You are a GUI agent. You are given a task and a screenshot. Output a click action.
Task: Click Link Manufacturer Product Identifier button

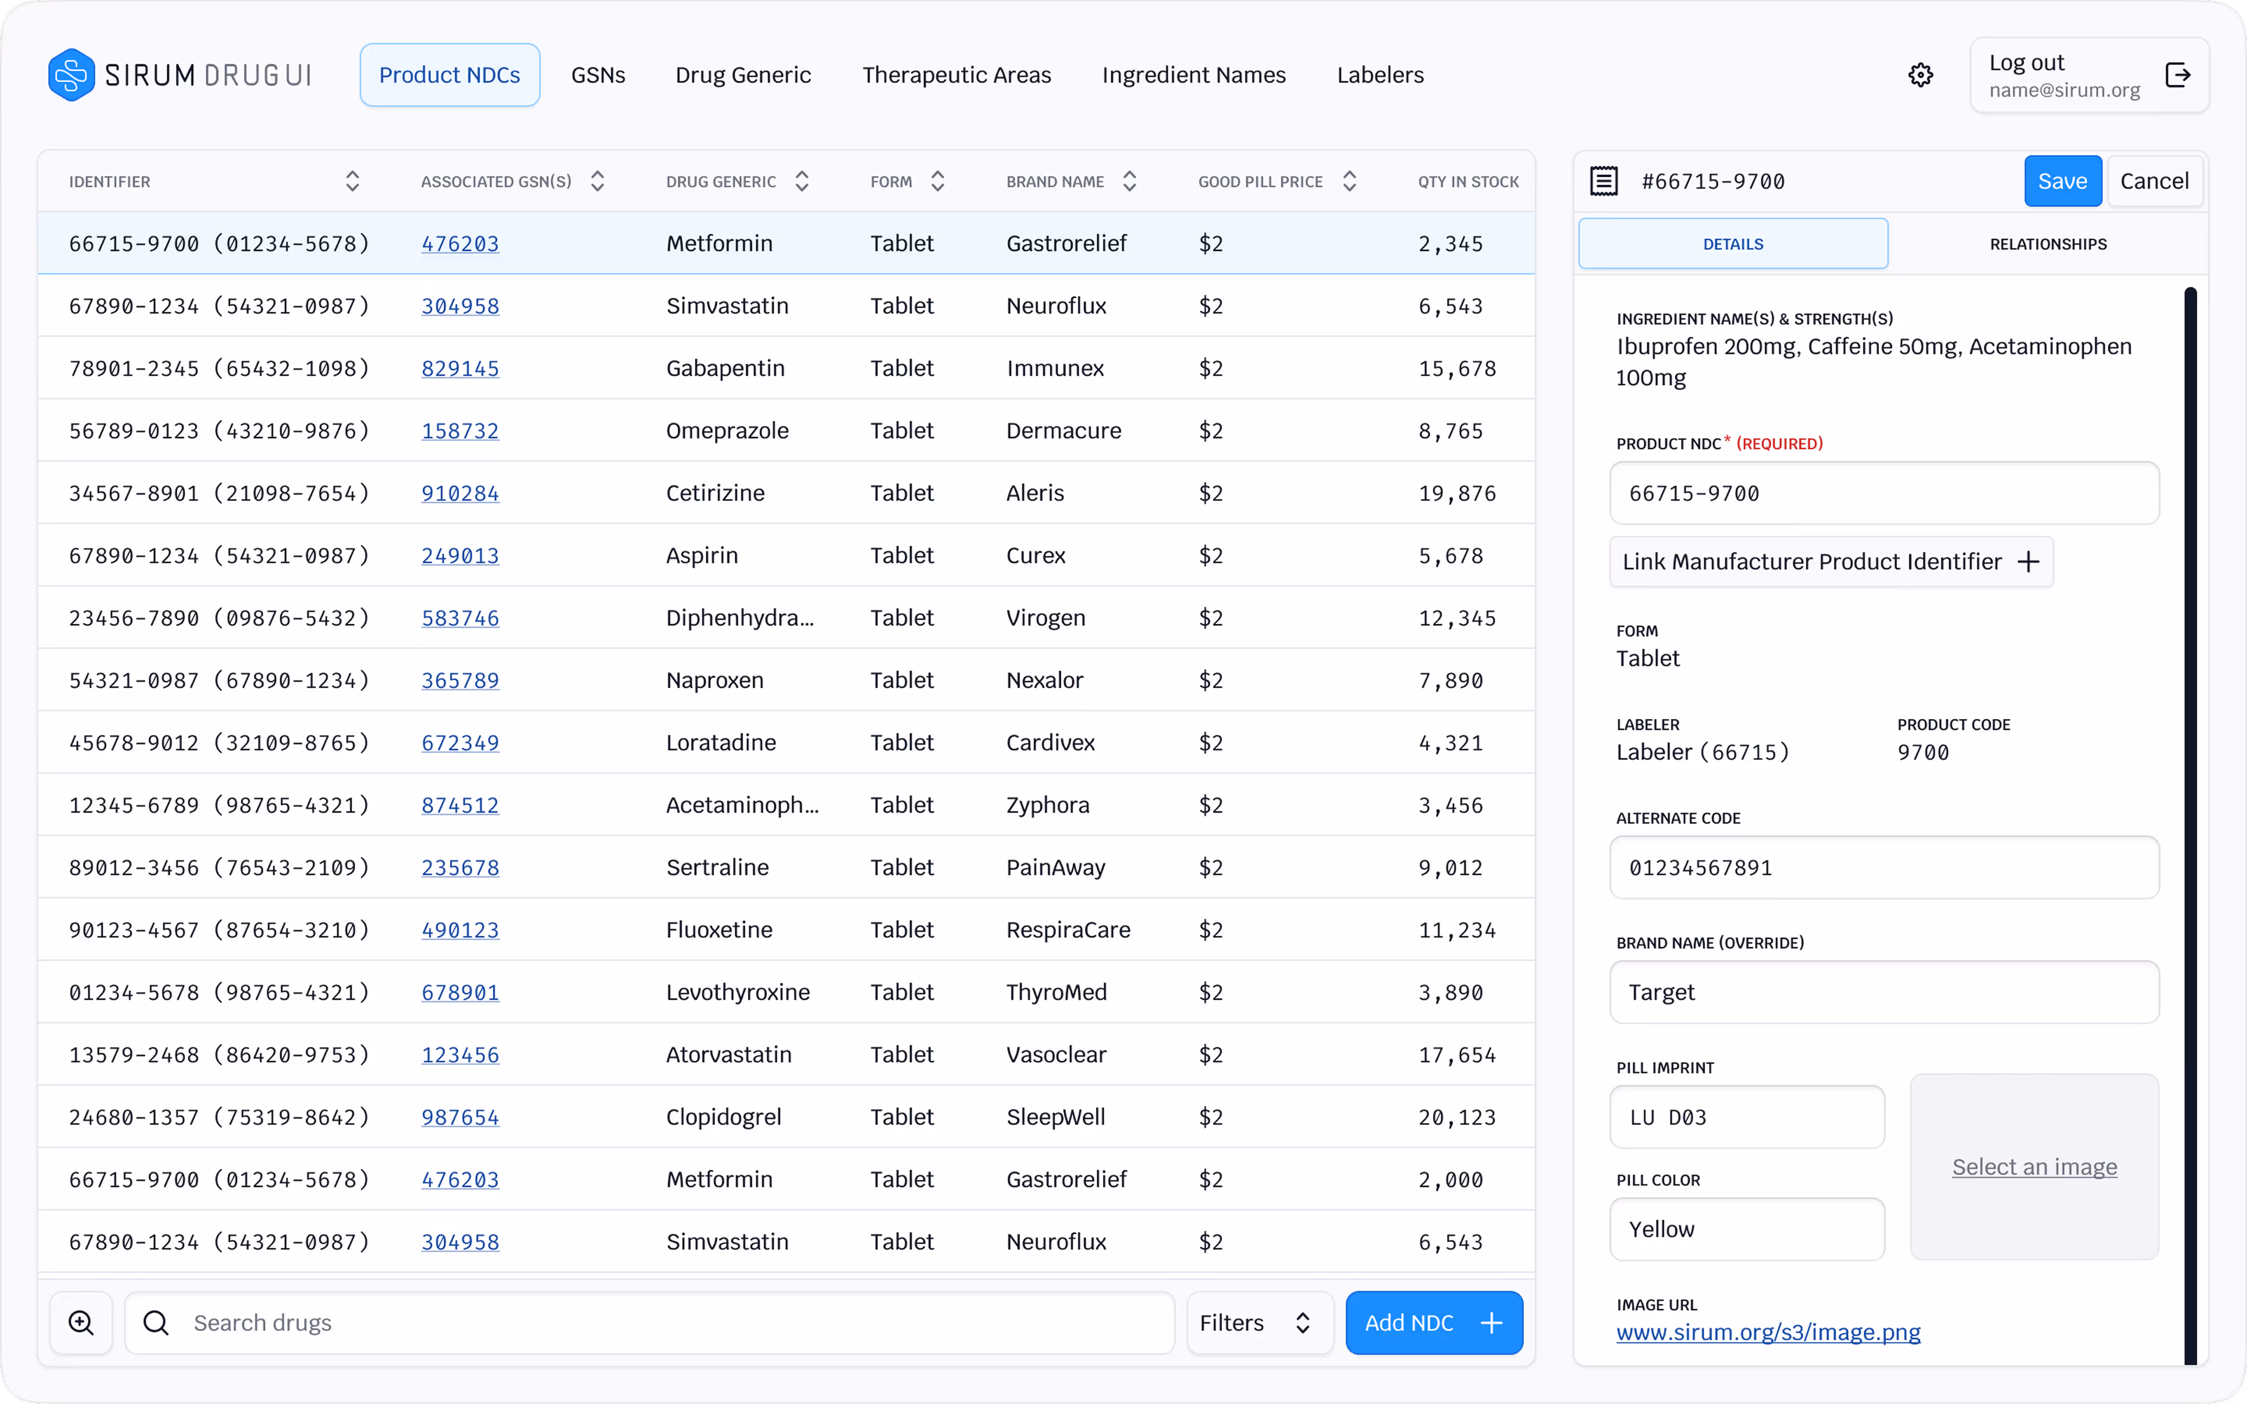click(x=1831, y=562)
